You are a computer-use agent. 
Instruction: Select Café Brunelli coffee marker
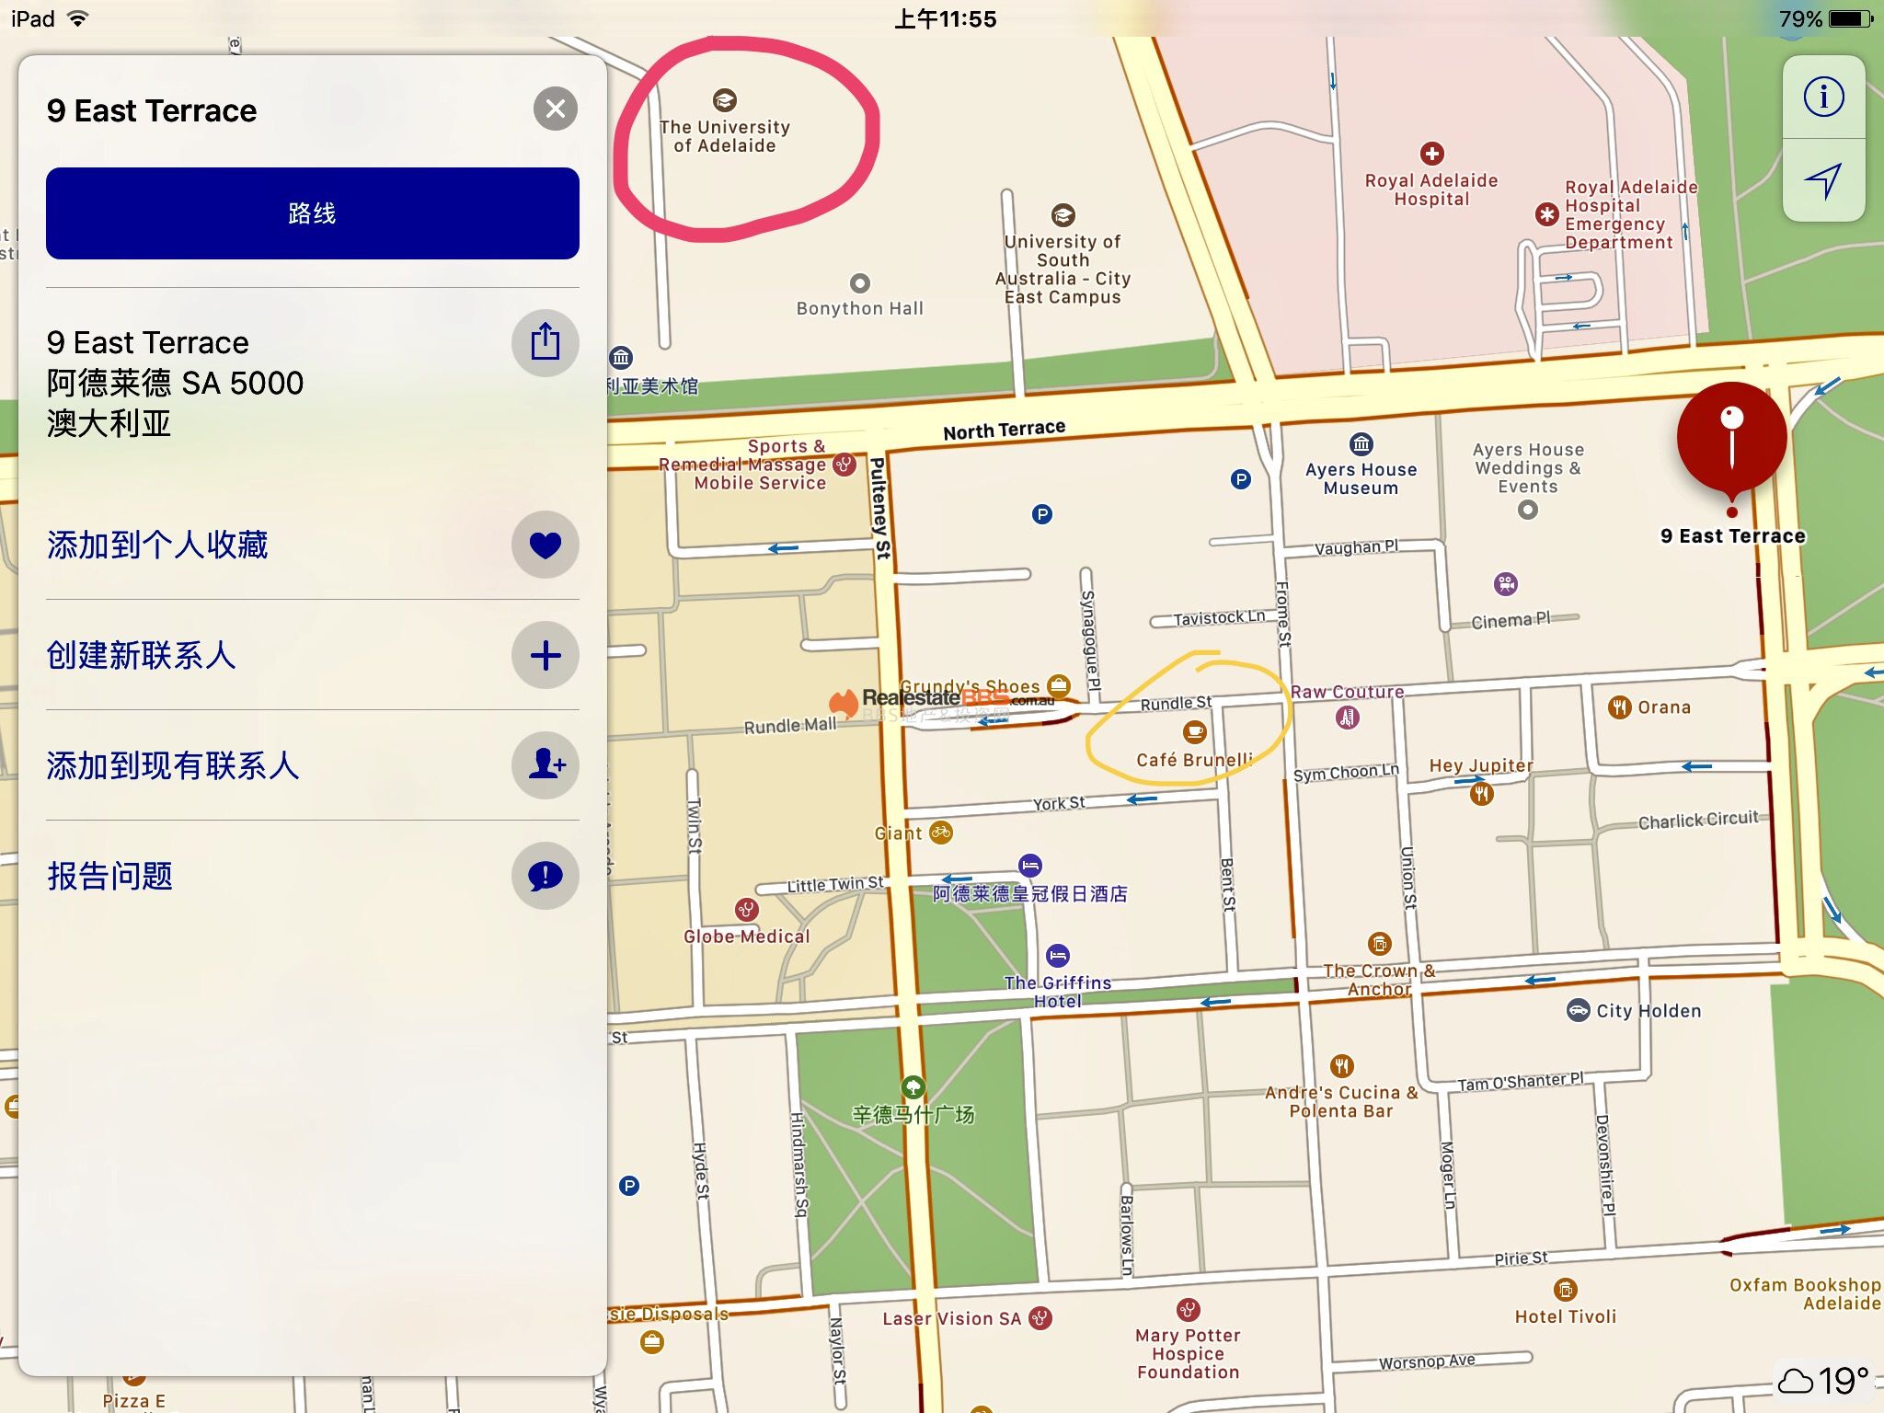(x=1194, y=732)
